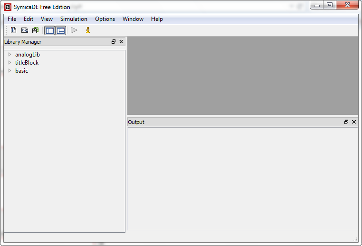The height and width of the screenshot is (246, 362).
Task: Open the Edit menu
Action: pyautogui.click(x=29, y=19)
